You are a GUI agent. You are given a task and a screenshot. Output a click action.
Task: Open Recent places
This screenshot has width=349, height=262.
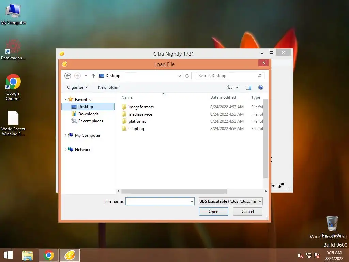point(90,121)
